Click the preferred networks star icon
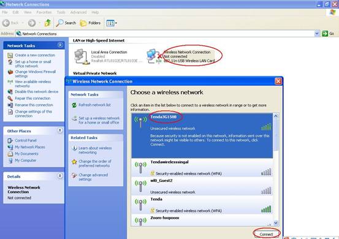Viewport: 339px width, 239px height. pos(74,162)
